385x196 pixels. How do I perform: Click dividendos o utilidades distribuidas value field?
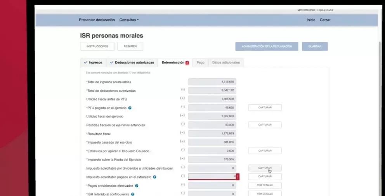[212, 168]
